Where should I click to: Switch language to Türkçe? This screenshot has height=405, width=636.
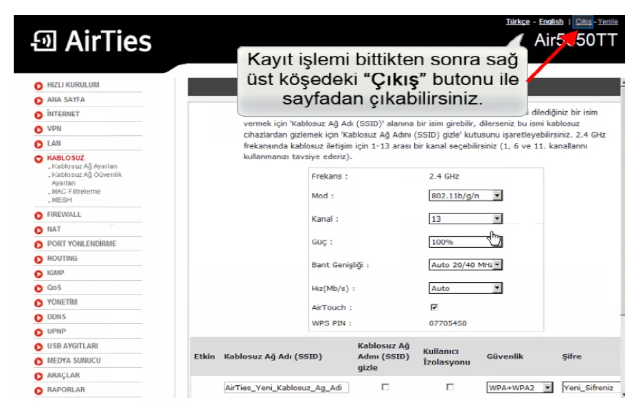518,21
